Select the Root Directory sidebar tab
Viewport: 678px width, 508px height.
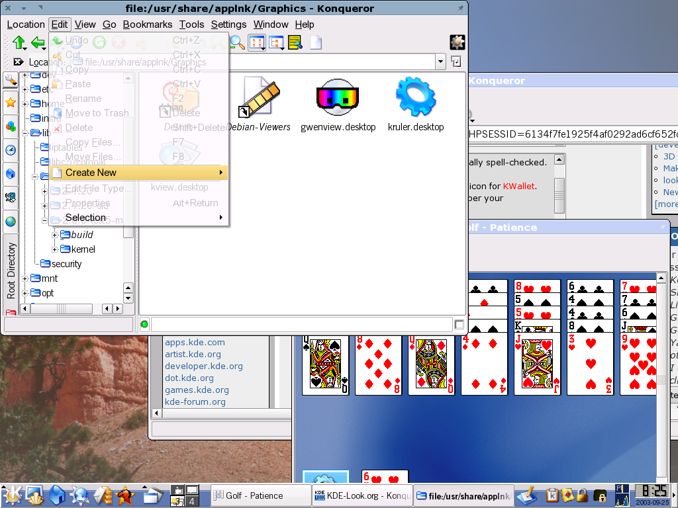tap(11, 271)
